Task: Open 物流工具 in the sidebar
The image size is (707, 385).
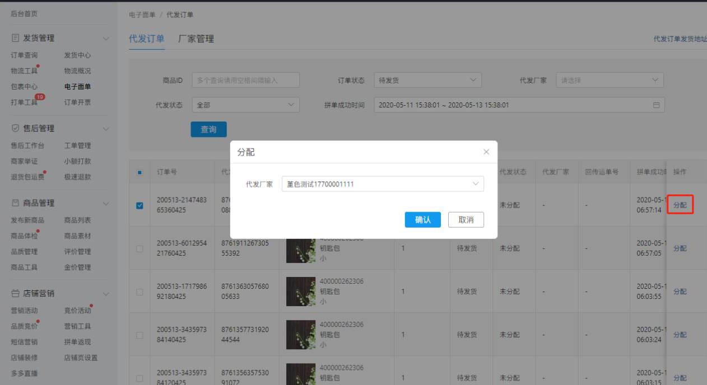Action: pos(24,71)
